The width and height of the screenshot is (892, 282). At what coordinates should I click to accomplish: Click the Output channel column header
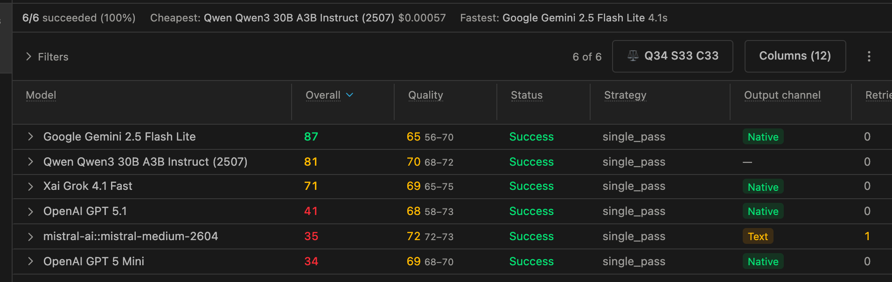pyautogui.click(x=782, y=95)
